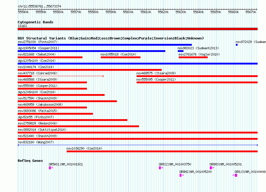This screenshot has height=192, width=266.
Task: Click the OR8J3 reverse-strand gene glyph
Action: tap(235, 175)
